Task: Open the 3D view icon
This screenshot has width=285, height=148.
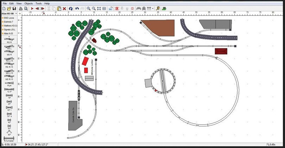Action: tap(164, 8)
